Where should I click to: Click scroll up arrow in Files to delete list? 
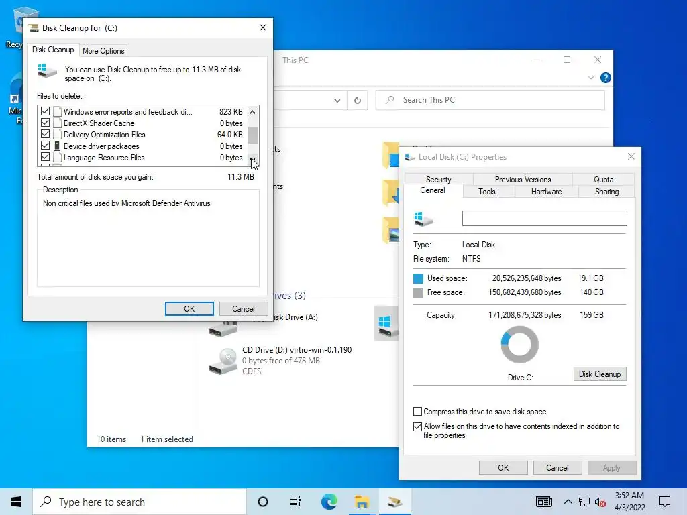253,112
